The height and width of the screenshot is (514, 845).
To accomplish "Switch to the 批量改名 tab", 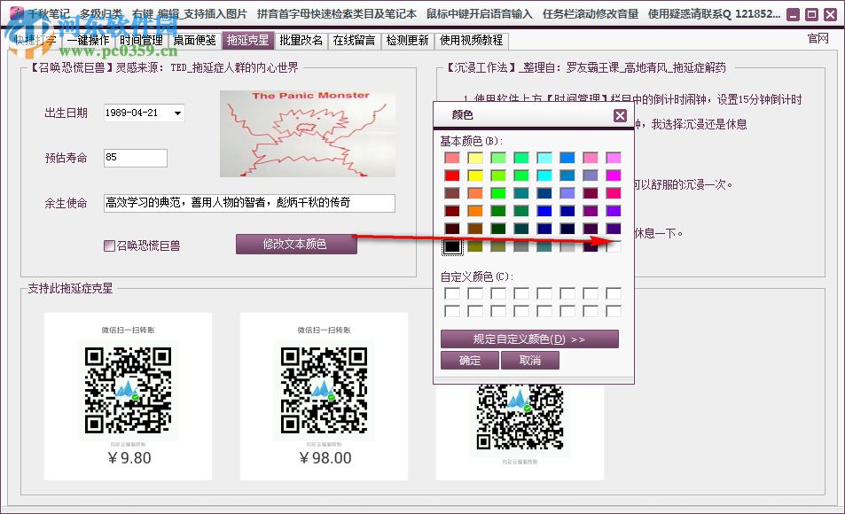I will 301,40.
